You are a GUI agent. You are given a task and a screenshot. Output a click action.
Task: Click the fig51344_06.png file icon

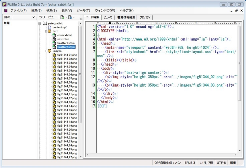click(54, 74)
